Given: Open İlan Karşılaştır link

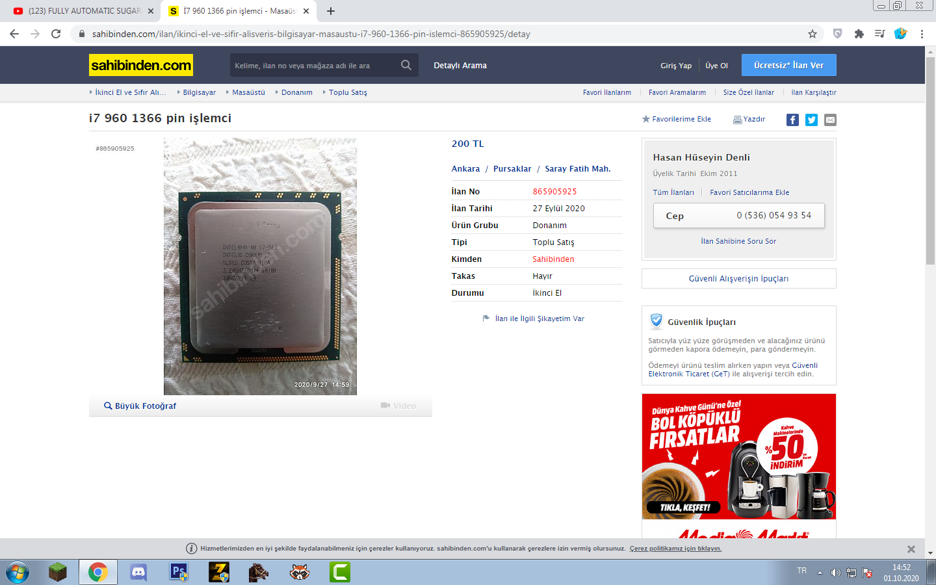Looking at the screenshot, I should [814, 92].
